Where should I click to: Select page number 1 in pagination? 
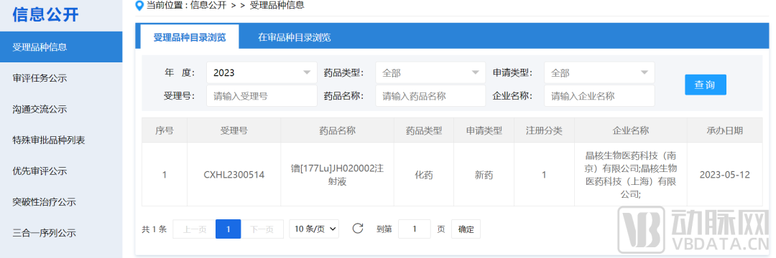point(228,229)
